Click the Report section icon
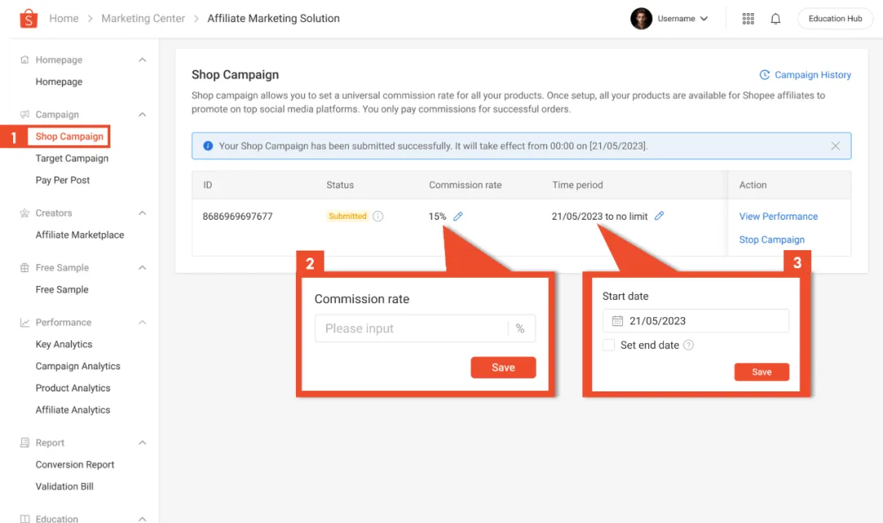 tap(25, 442)
